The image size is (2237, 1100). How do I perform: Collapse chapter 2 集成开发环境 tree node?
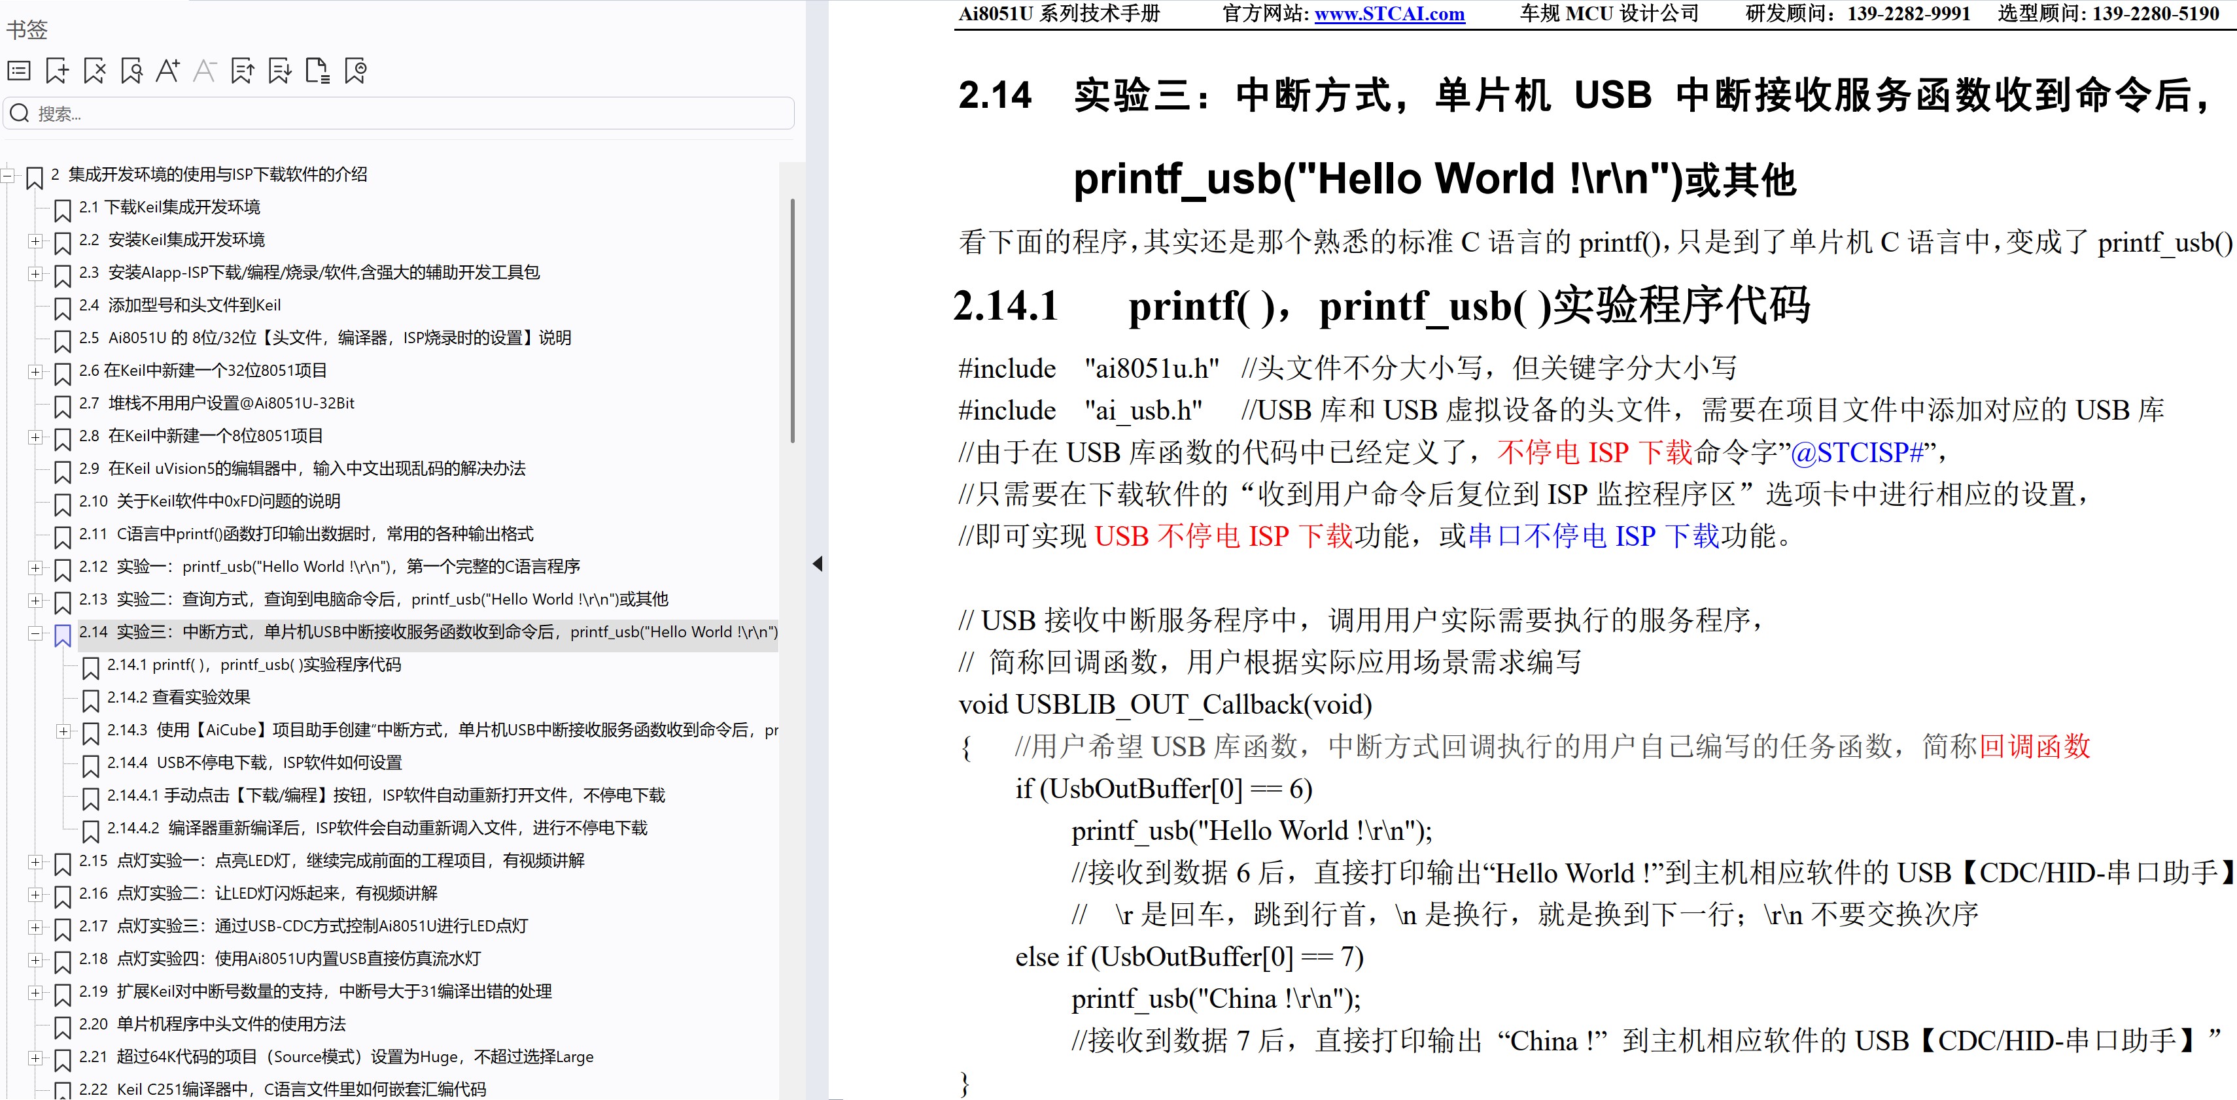[x=8, y=176]
